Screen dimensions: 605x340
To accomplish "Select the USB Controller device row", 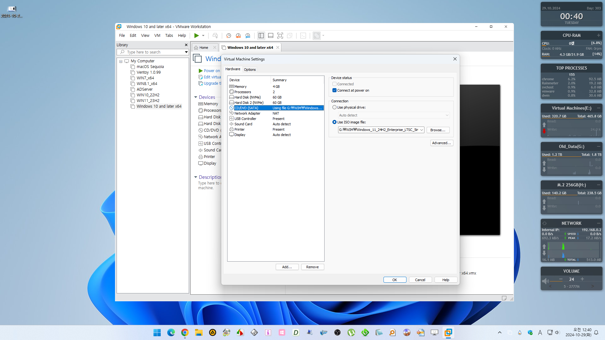I will tap(276, 119).
